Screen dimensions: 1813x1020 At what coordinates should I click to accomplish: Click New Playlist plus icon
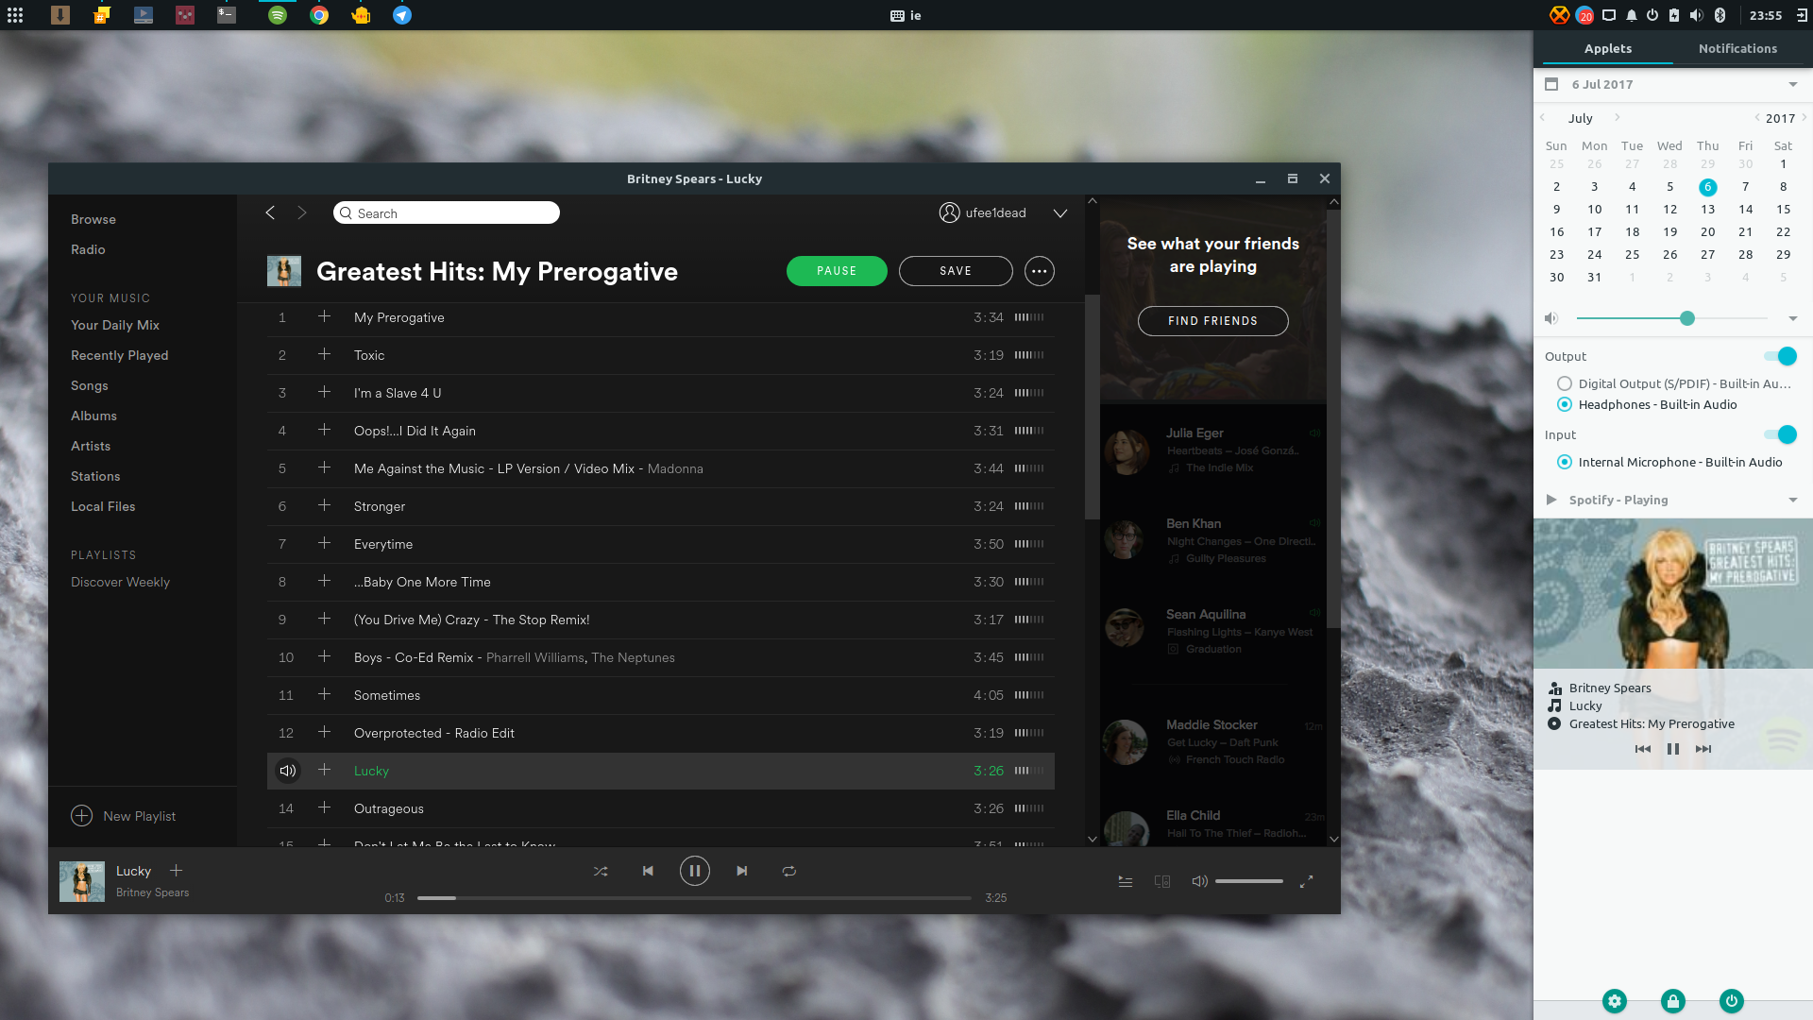tap(82, 816)
